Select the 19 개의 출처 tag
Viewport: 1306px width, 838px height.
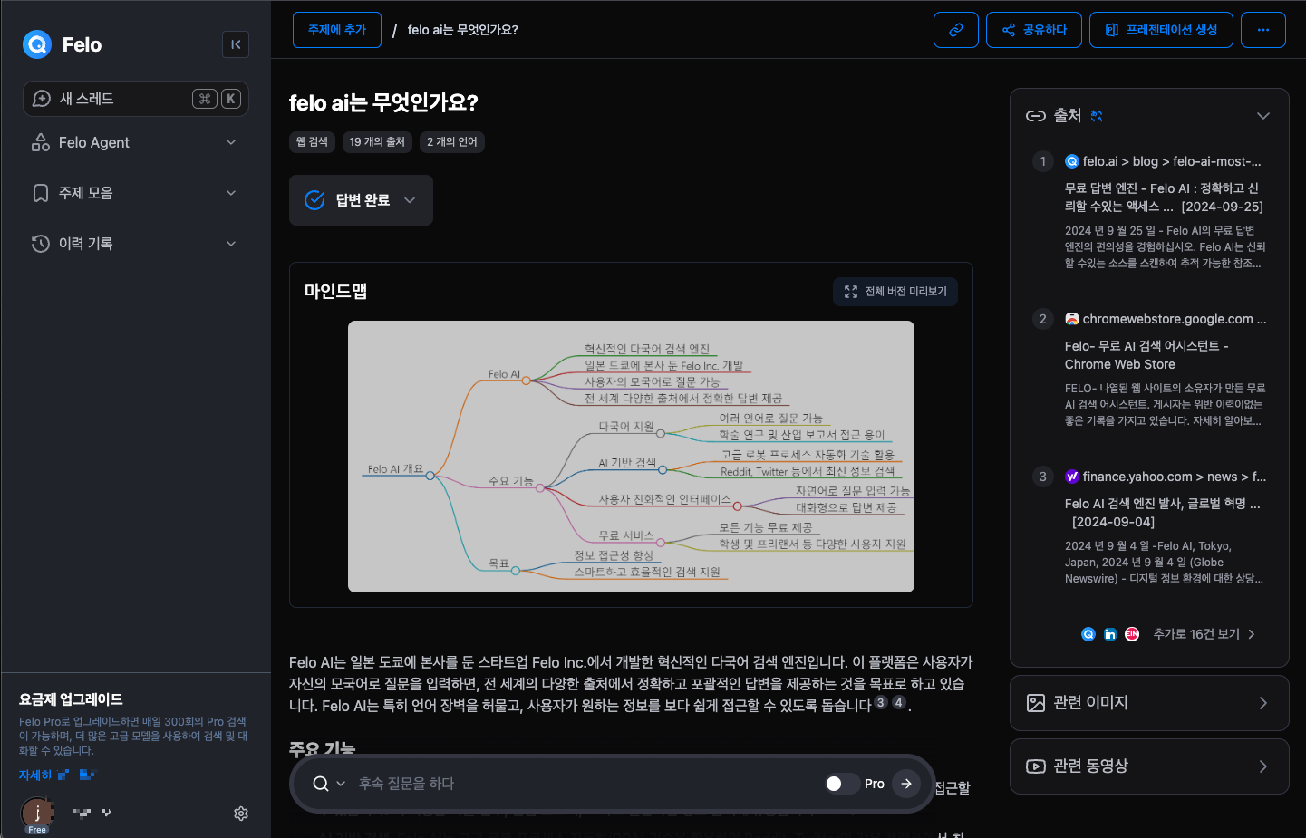(x=377, y=142)
